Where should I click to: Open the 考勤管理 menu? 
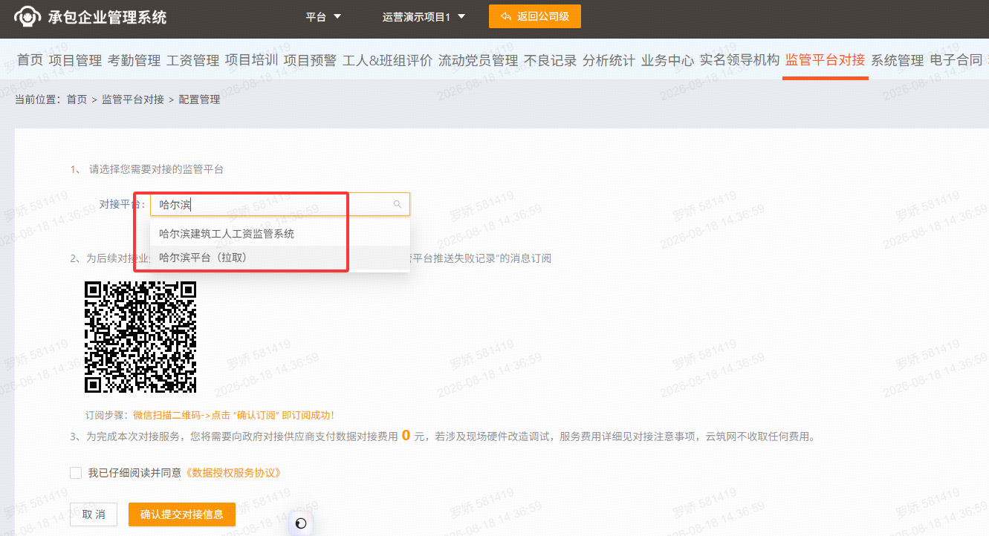click(x=134, y=60)
